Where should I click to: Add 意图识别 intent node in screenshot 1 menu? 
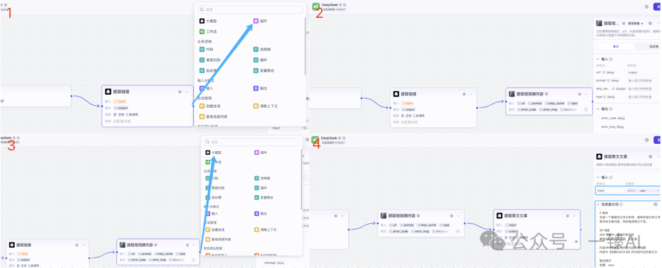[210, 60]
